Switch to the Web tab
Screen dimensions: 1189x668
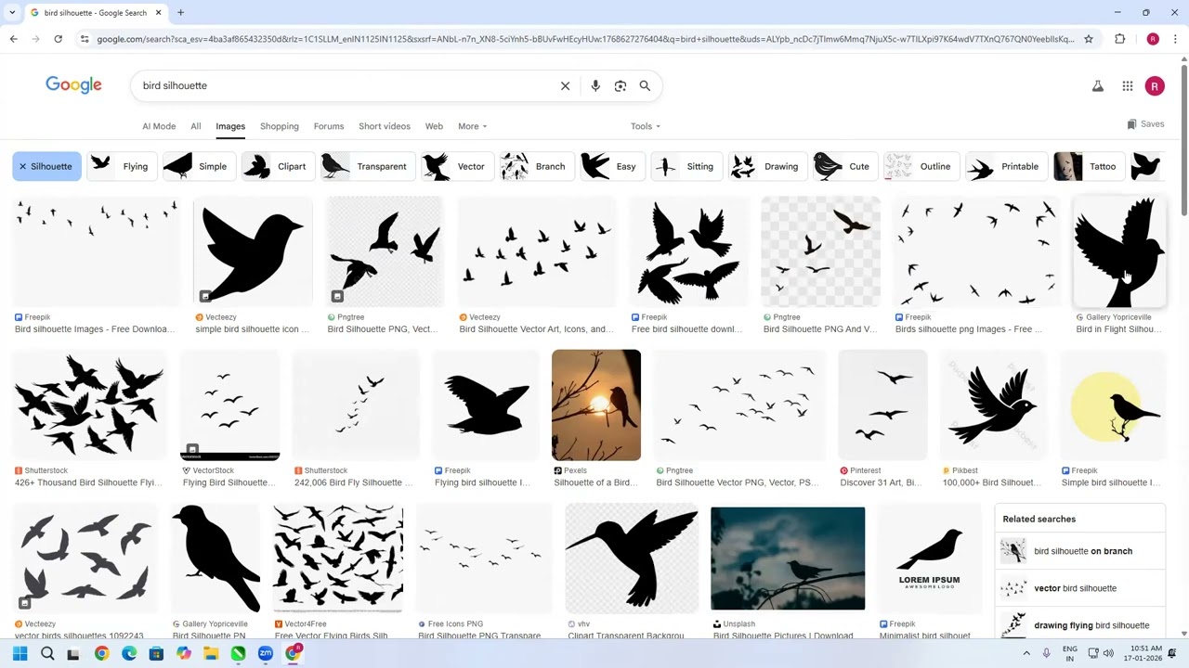[x=434, y=126]
